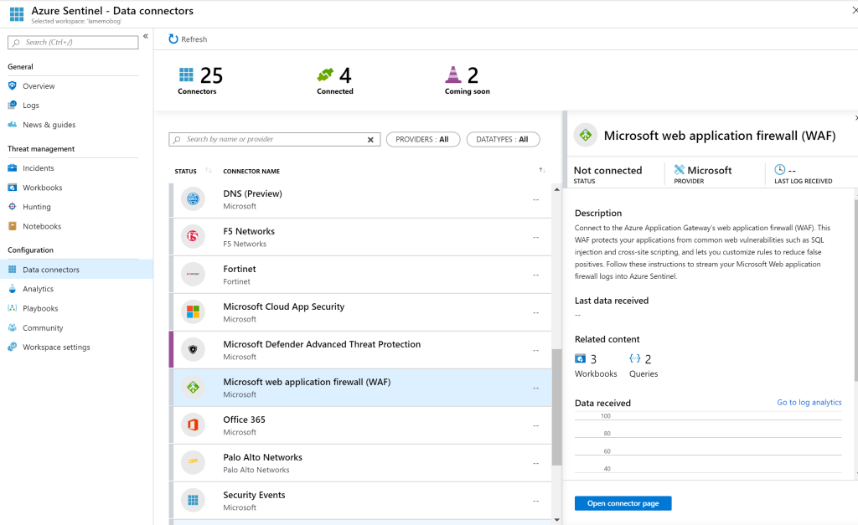Image resolution: width=858 pixels, height=525 pixels.
Task: Select Microsoft Defender ATP shield icon
Action: pos(193,349)
